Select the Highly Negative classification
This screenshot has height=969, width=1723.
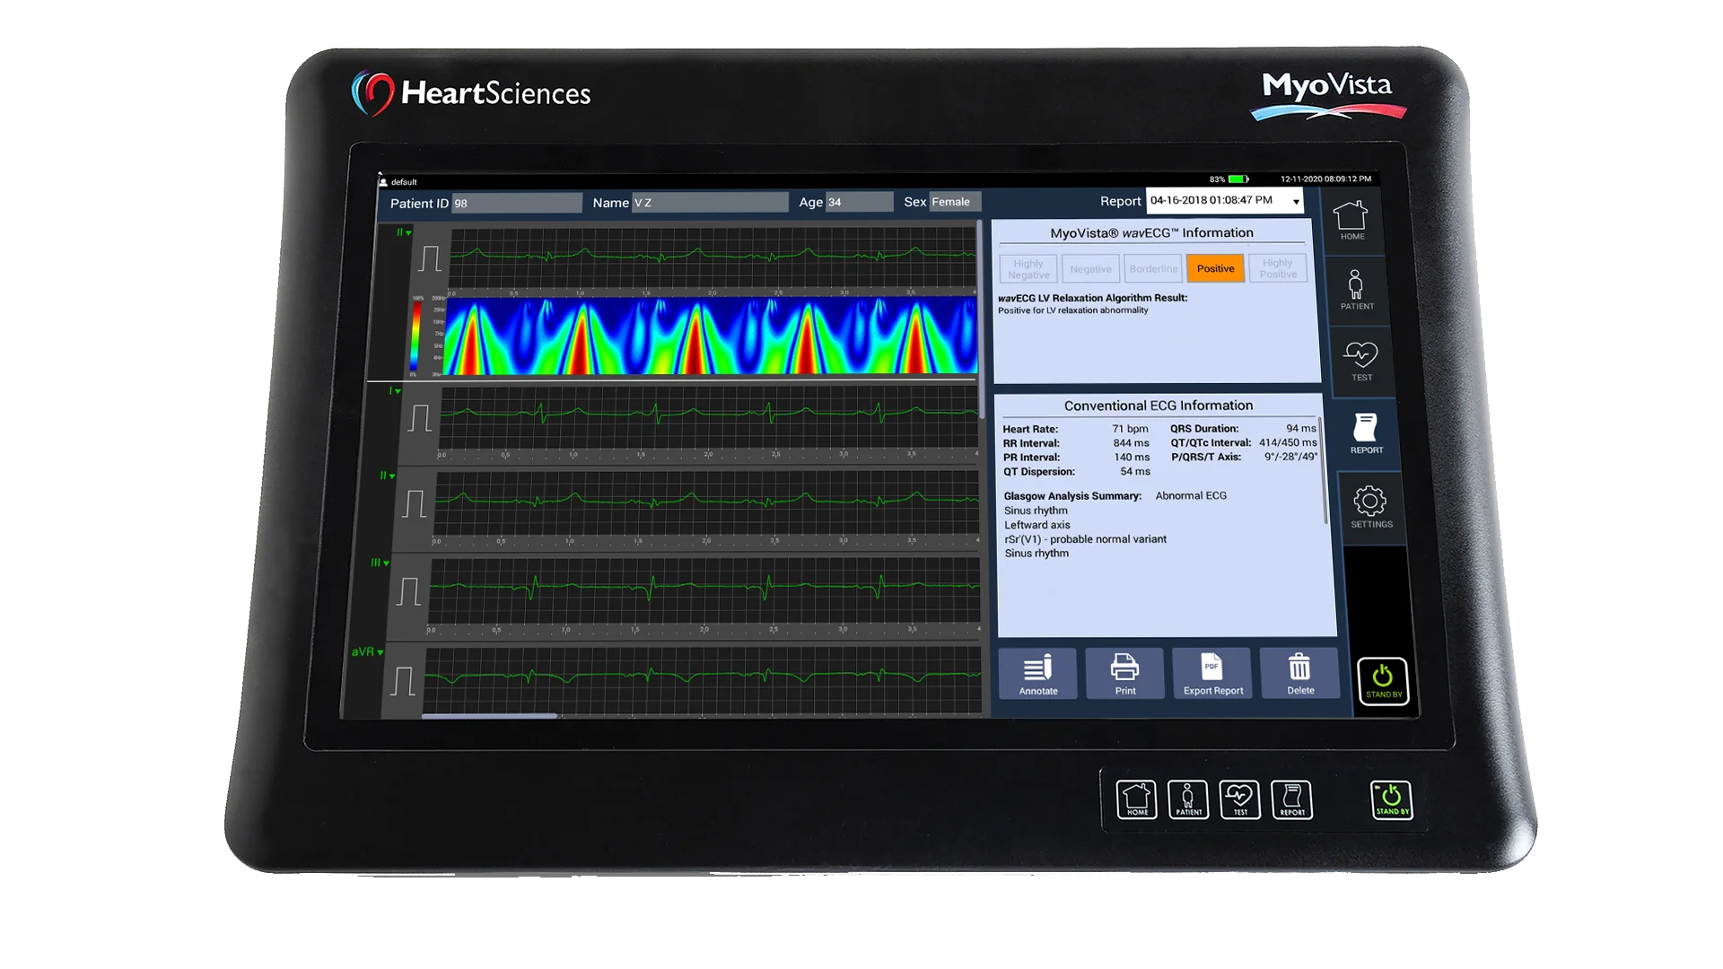[1028, 268]
